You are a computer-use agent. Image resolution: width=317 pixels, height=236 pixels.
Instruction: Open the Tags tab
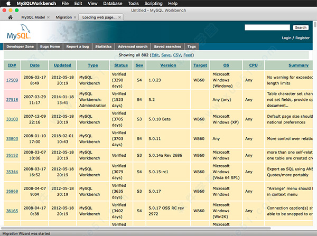click(x=191, y=46)
